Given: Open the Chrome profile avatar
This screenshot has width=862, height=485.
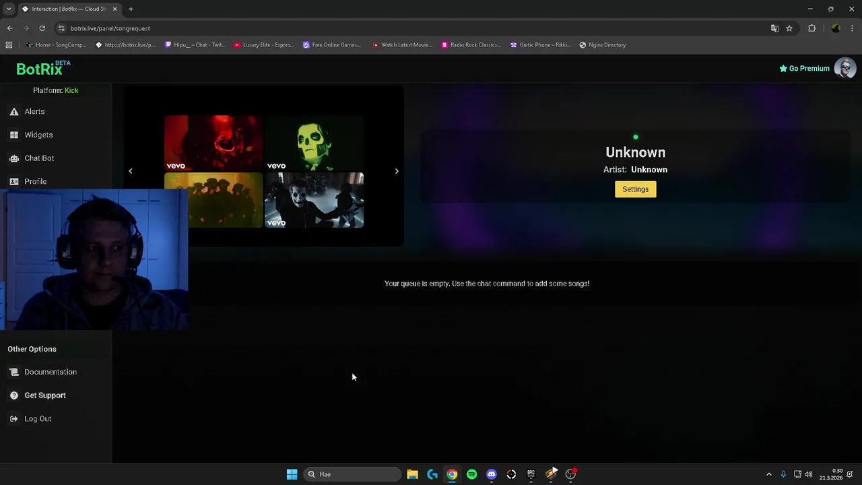Looking at the screenshot, I should [x=836, y=28].
